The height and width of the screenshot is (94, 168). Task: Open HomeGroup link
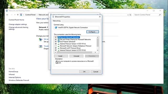(x=13, y=72)
